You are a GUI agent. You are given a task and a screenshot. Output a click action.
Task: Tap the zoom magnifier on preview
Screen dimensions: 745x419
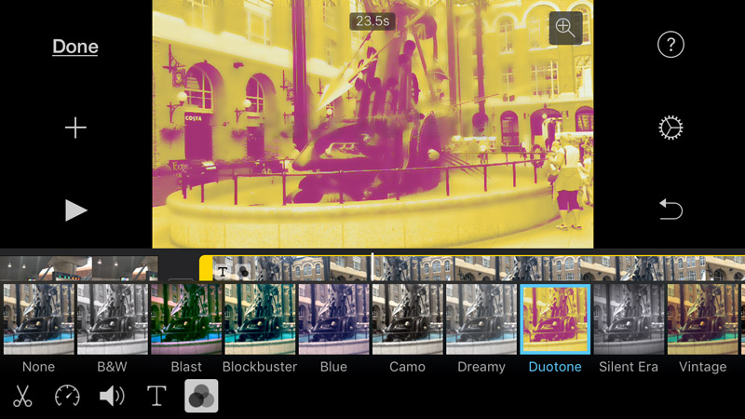565,28
